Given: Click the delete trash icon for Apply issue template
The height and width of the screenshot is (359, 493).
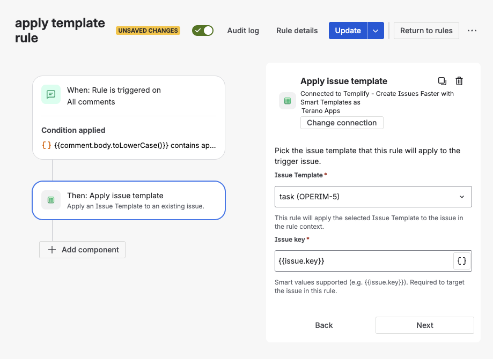Looking at the screenshot, I should click(459, 80).
